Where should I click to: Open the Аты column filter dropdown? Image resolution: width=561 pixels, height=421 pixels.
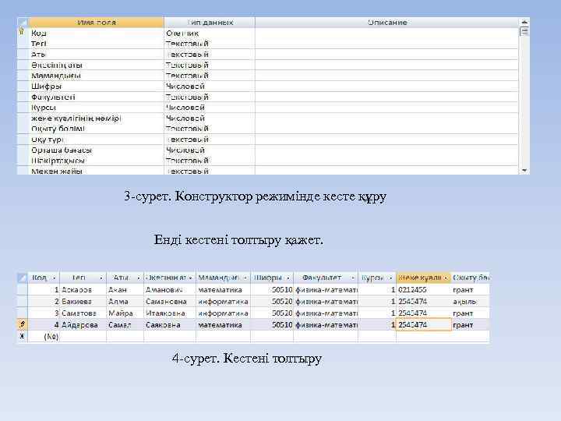(139, 278)
